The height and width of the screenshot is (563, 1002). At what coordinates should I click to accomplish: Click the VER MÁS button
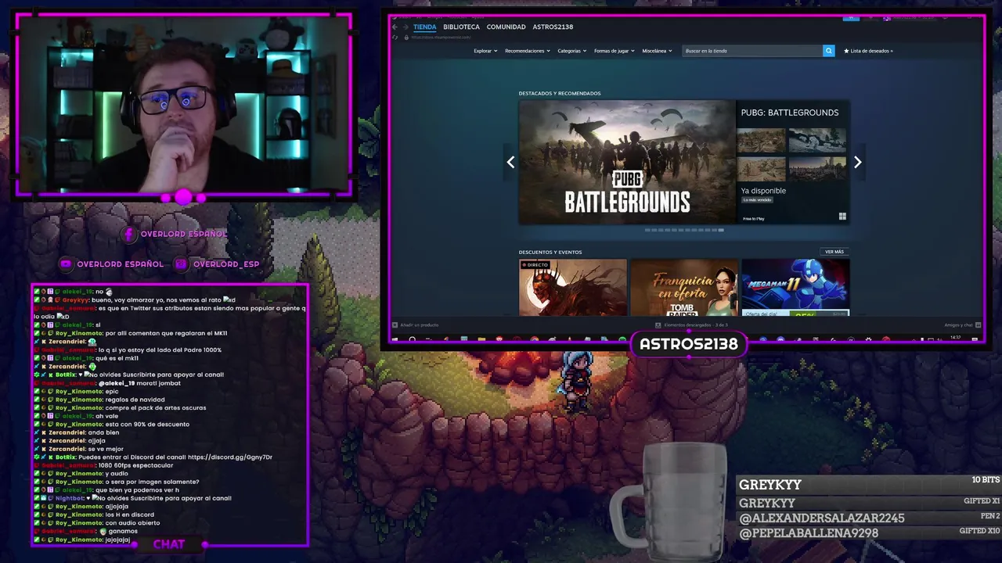pos(834,252)
